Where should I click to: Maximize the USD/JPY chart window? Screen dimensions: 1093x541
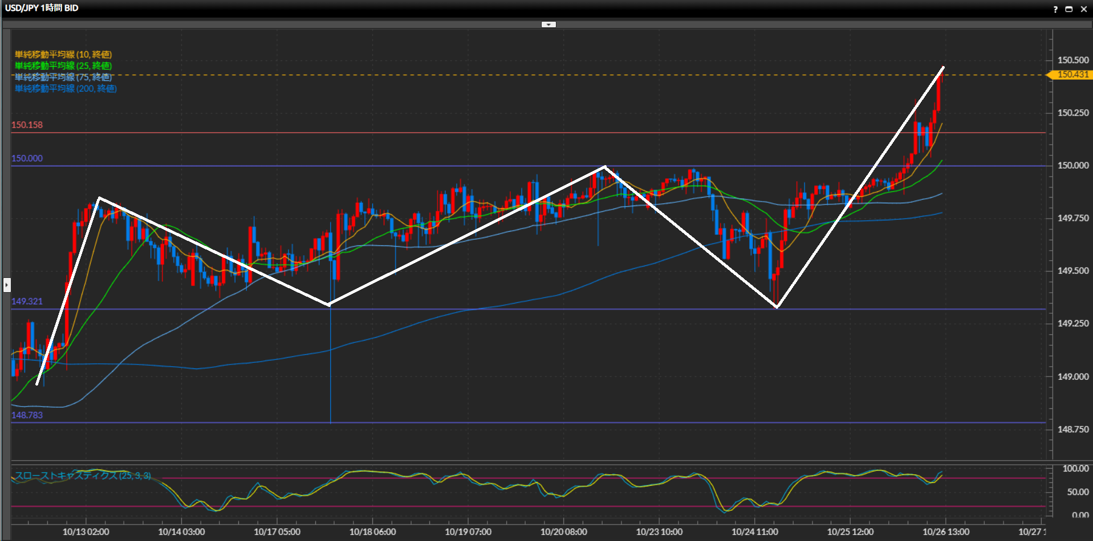[1069, 9]
